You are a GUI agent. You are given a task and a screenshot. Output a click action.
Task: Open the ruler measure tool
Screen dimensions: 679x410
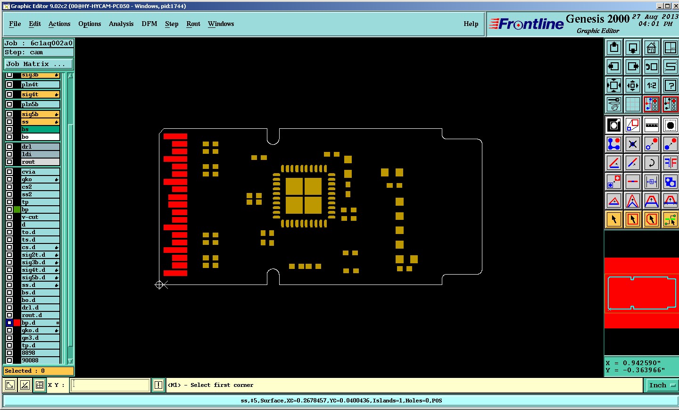652,125
